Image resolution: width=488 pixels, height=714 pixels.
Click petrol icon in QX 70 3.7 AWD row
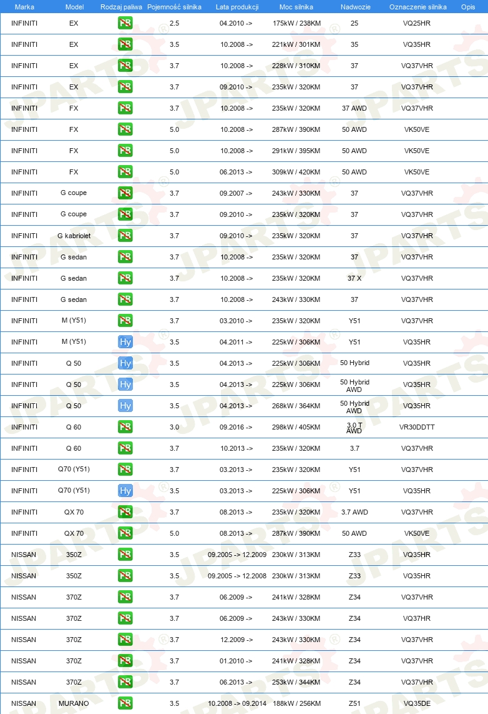(x=125, y=512)
